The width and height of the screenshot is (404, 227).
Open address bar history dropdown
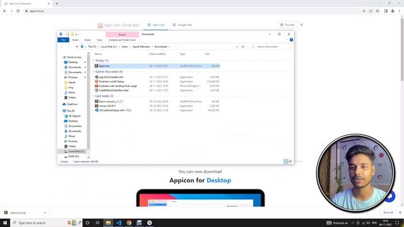pyautogui.click(x=237, y=47)
